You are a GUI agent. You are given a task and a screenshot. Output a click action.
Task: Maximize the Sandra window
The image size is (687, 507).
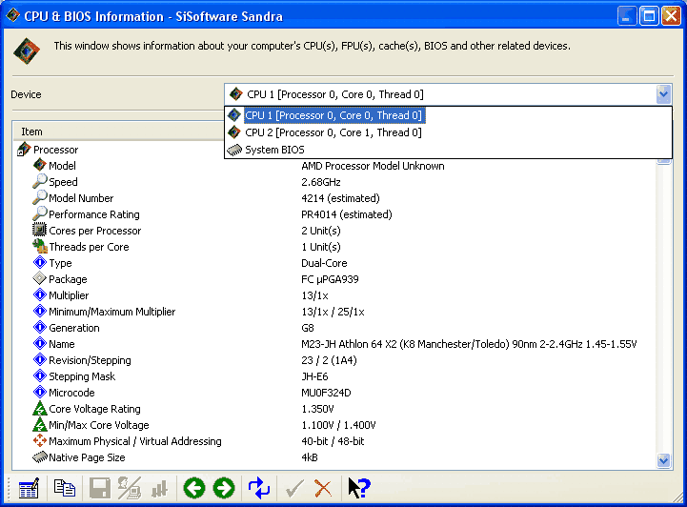649,16
